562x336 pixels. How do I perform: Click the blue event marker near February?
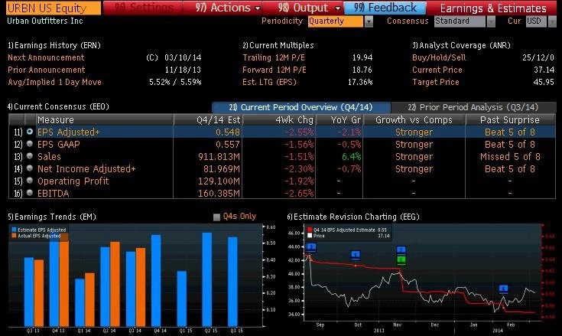click(504, 289)
